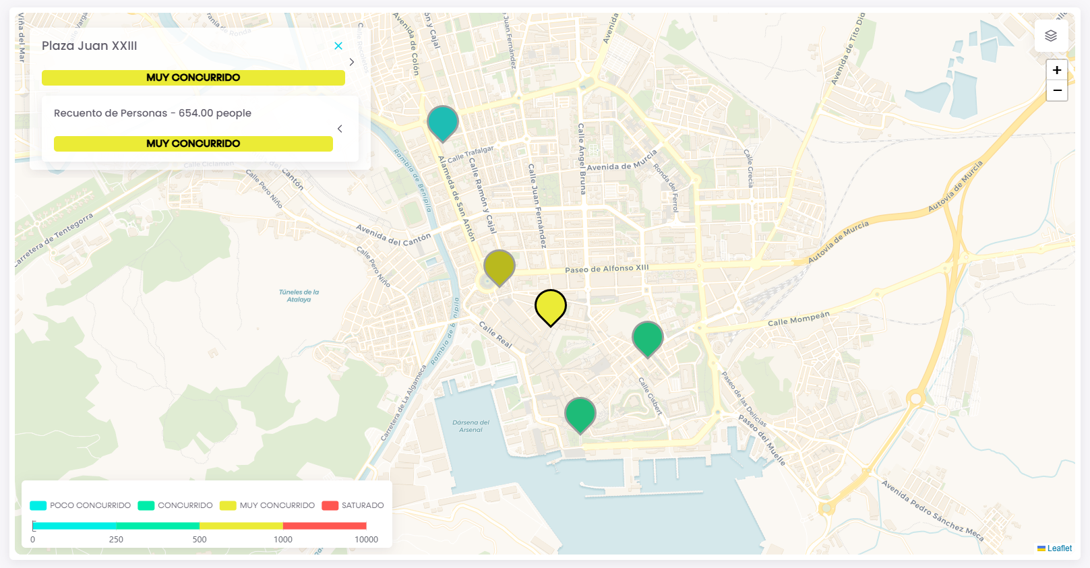Toggle the POCO CONCURRIDO legend entry
The image size is (1090, 568).
pyautogui.click(x=80, y=505)
